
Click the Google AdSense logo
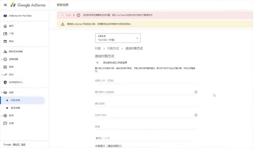point(28,5)
